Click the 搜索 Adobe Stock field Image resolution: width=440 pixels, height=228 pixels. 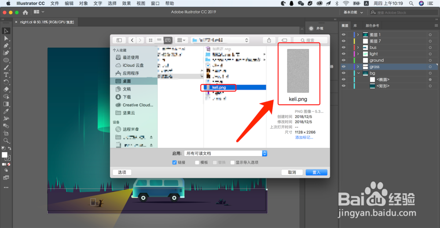pyautogui.click(x=403, y=13)
